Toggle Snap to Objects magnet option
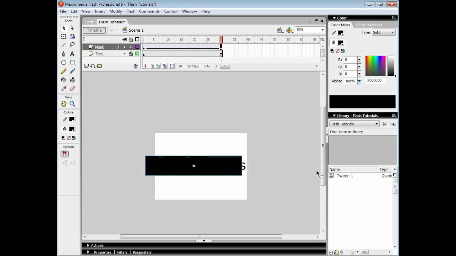The height and width of the screenshot is (256, 456). coord(64,154)
